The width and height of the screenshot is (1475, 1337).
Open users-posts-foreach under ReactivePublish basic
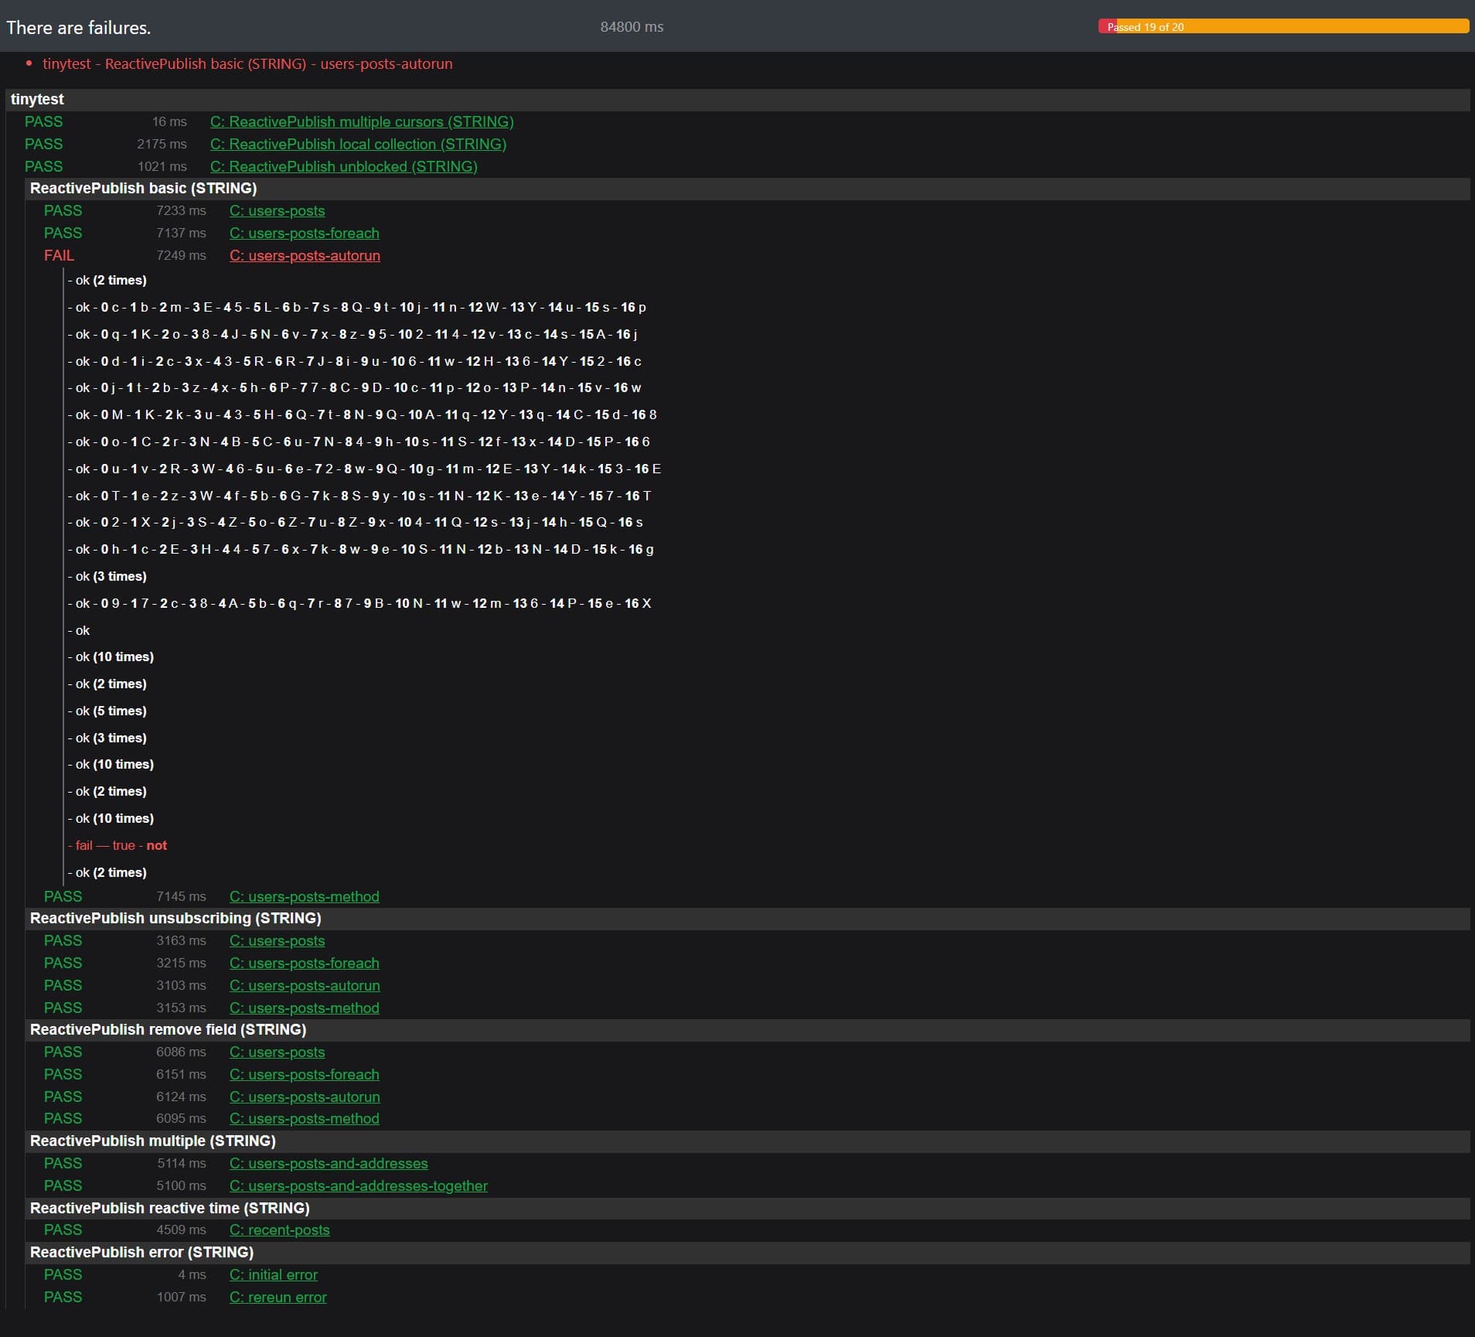304,233
